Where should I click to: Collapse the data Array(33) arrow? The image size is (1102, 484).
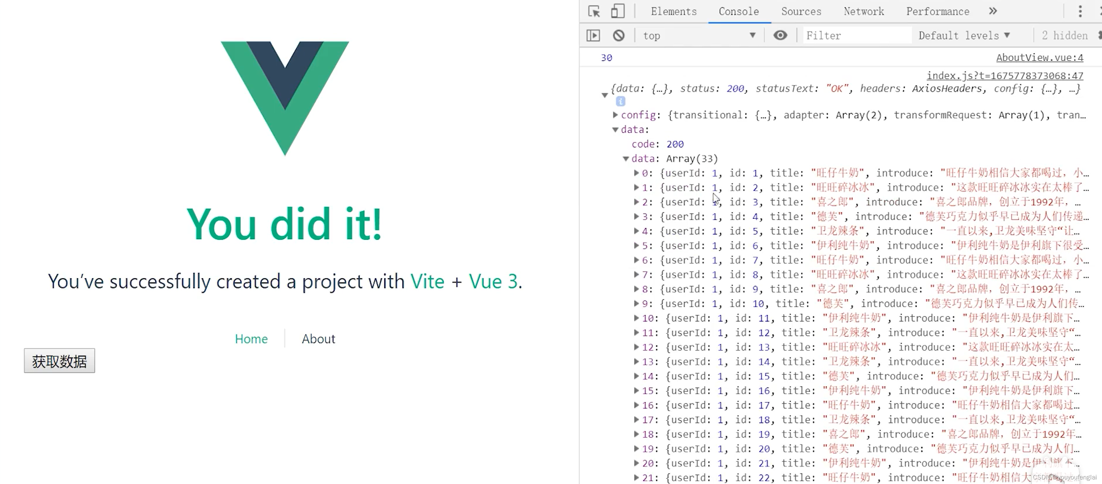[x=626, y=159]
